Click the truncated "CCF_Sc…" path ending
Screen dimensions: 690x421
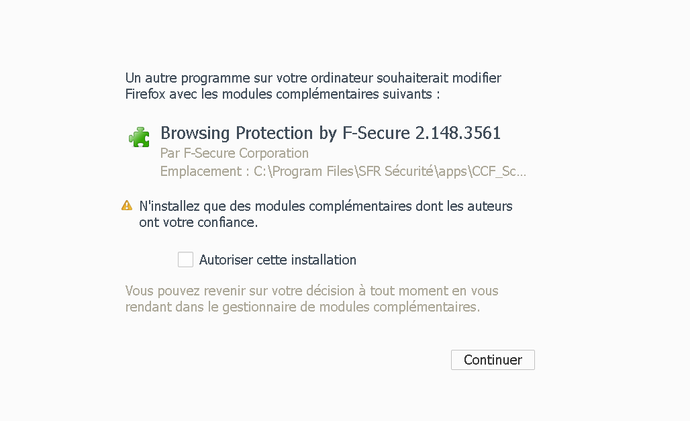click(x=499, y=171)
